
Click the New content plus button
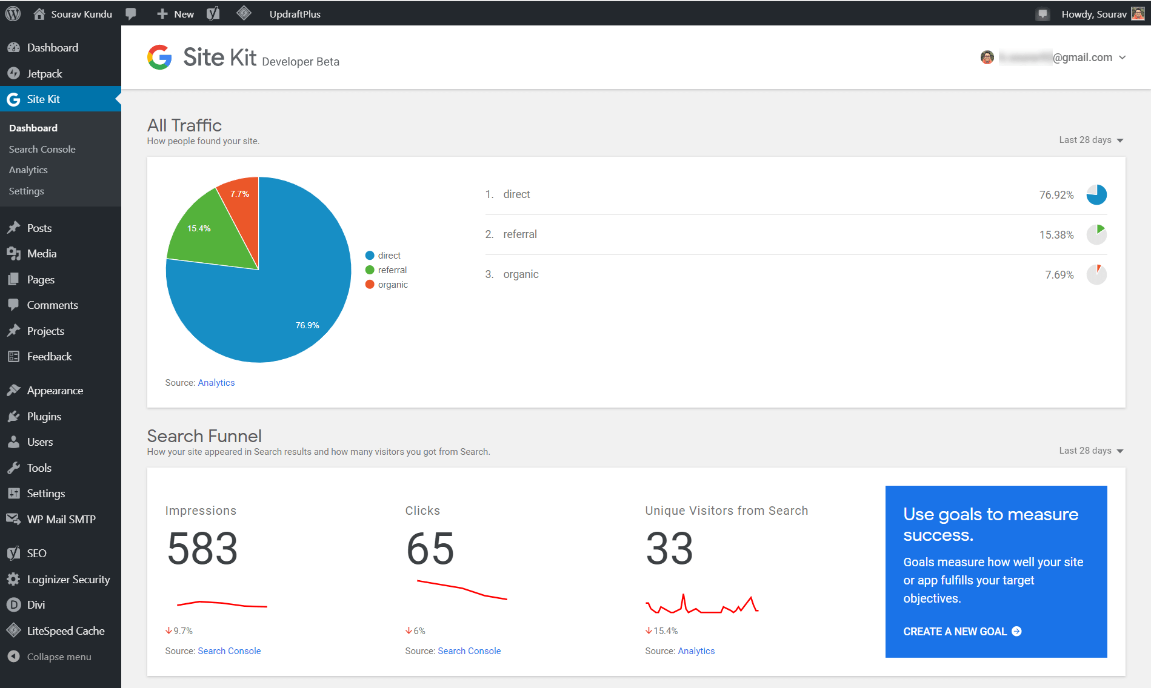point(175,13)
